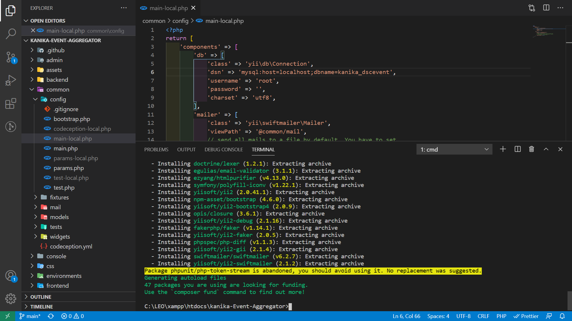This screenshot has width=572, height=321.
Task: Select the TERMINAL panel tab
Action: [x=263, y=150]
